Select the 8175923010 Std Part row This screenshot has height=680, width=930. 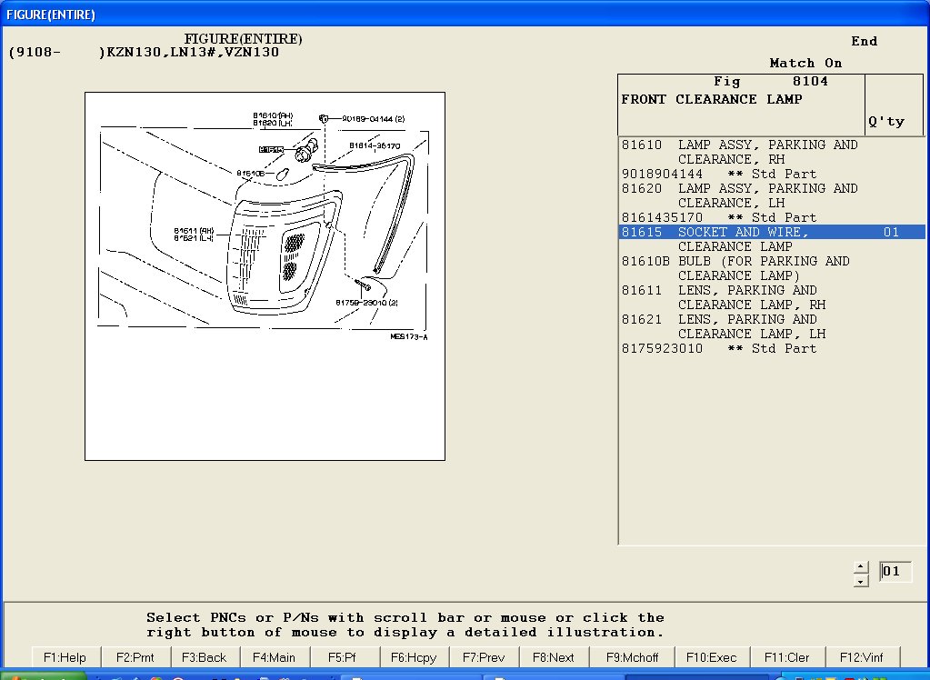point(718,348)
